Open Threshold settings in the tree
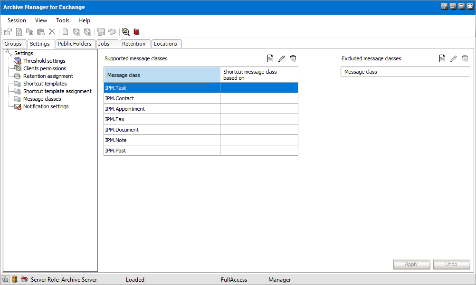 [44, 61]
